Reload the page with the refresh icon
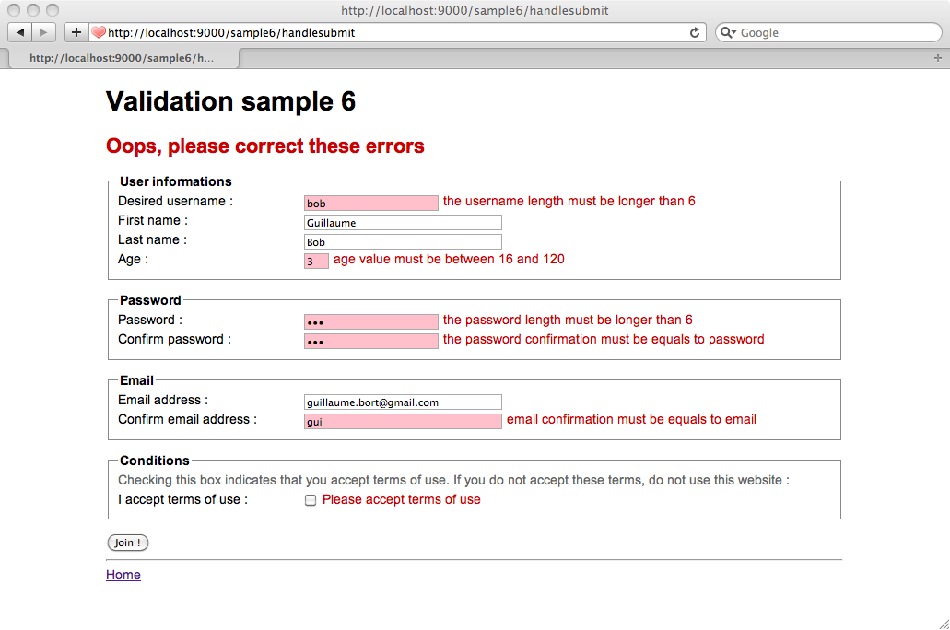 [696, 33]
